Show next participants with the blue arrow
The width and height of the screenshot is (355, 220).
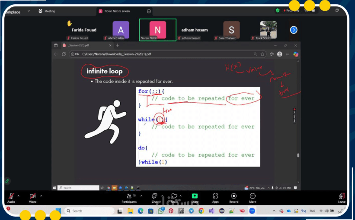click(x=294, y=30)
